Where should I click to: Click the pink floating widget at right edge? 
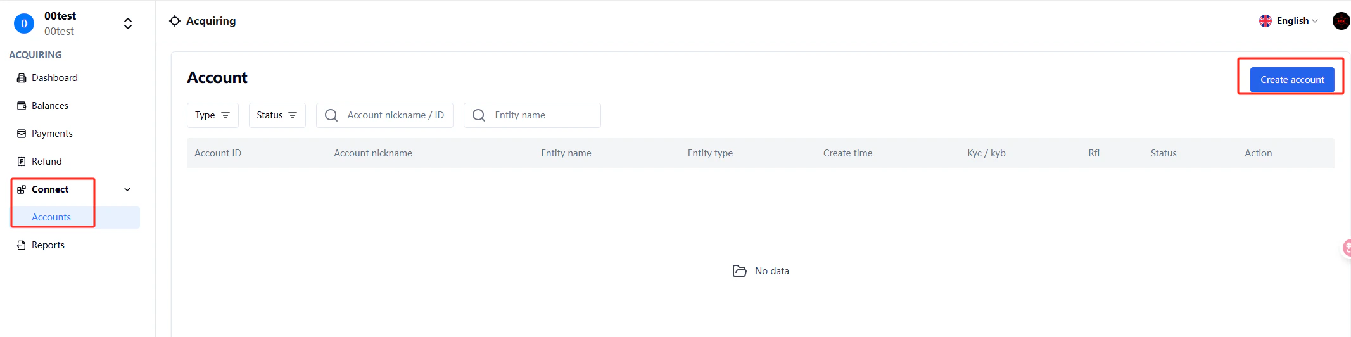point(1347,248)
